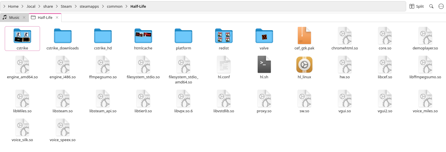Viewport: 446px width, 152px height.
Task: Expand chevron between Steam and steamapps
Action: tap(76, 6)
